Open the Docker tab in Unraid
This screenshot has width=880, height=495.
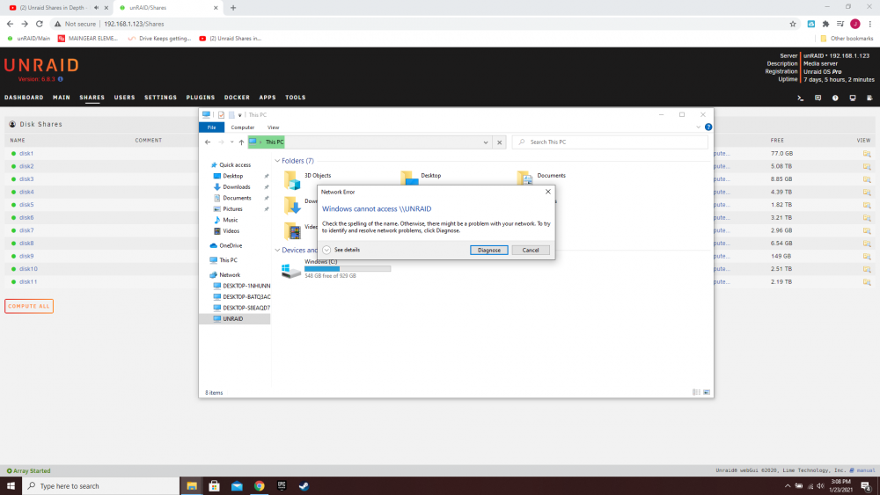[237, 98]
